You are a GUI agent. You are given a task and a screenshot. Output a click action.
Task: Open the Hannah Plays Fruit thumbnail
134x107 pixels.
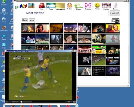point(113,60)
